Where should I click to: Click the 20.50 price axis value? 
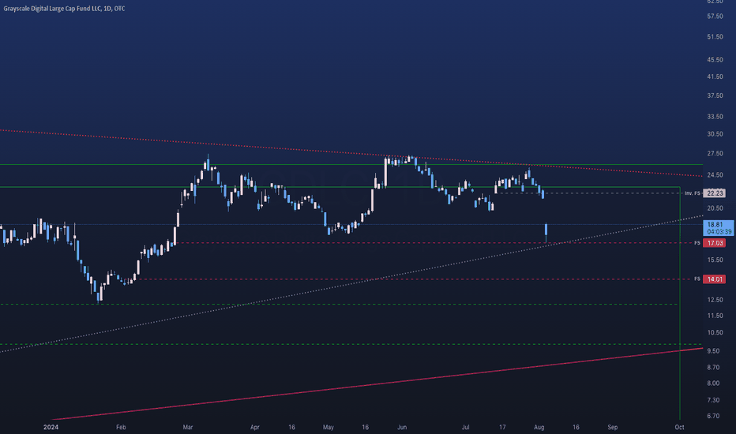click(x=715, y=208)
